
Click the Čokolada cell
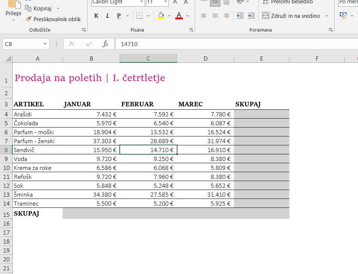tap(38, 123)
